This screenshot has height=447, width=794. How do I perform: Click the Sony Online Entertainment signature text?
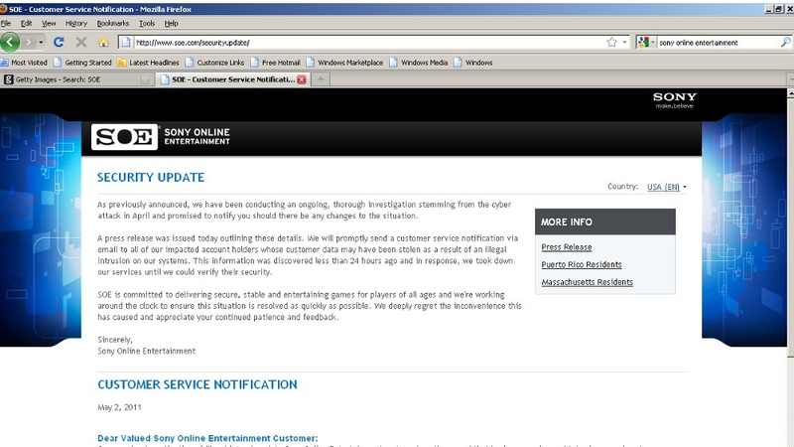146,351
